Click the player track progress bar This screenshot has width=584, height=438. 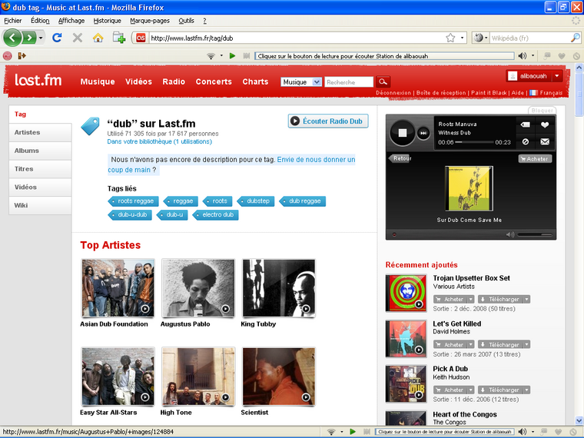(475, 142)
